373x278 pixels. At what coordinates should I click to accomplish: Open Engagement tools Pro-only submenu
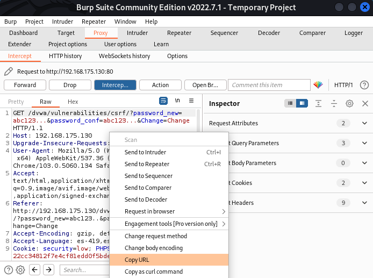(x=169, y=224)
